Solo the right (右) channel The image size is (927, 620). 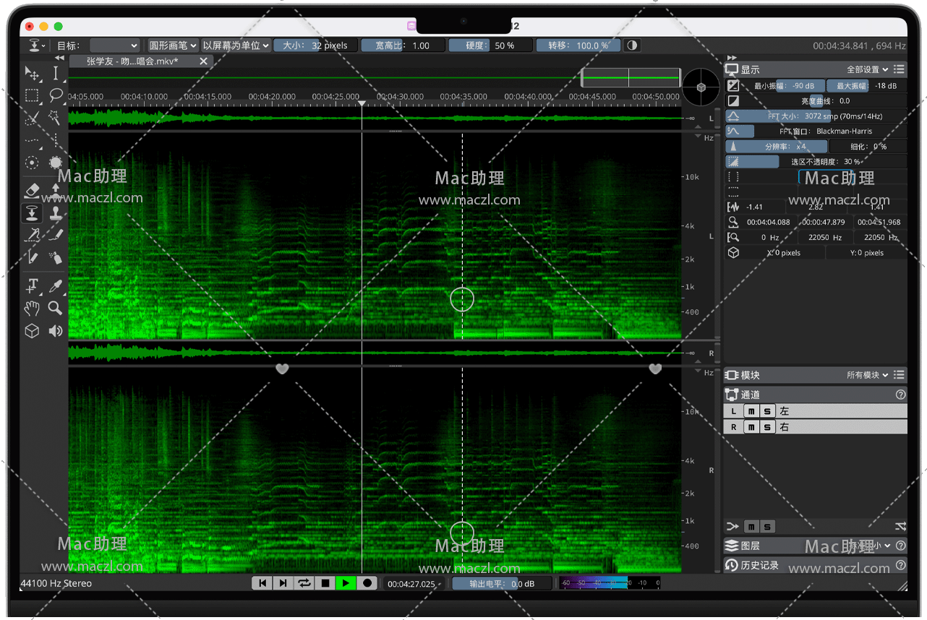tap(767, 427)
